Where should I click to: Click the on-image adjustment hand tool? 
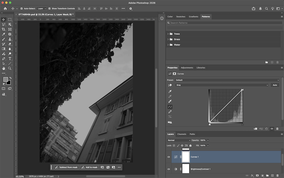pos(170,85)
